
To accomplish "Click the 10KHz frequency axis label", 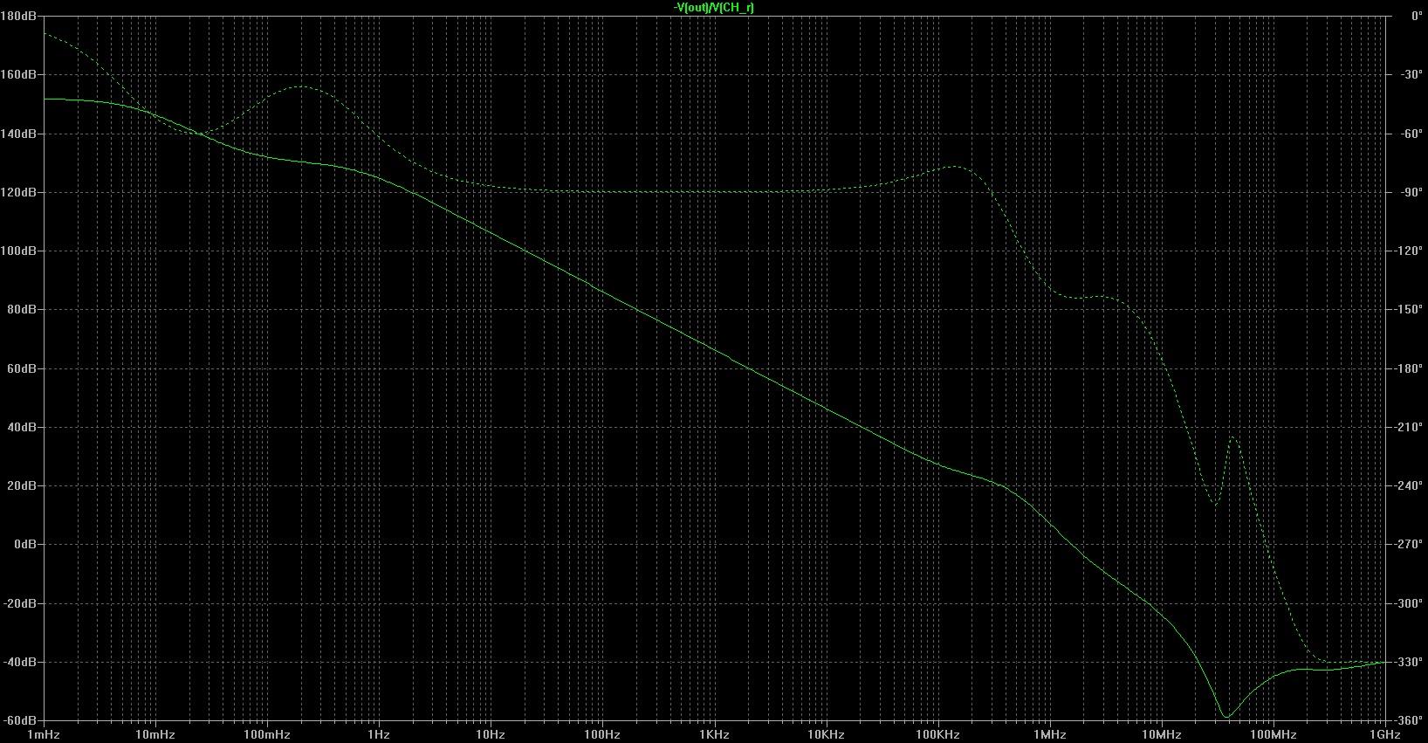I will point(826,735).
